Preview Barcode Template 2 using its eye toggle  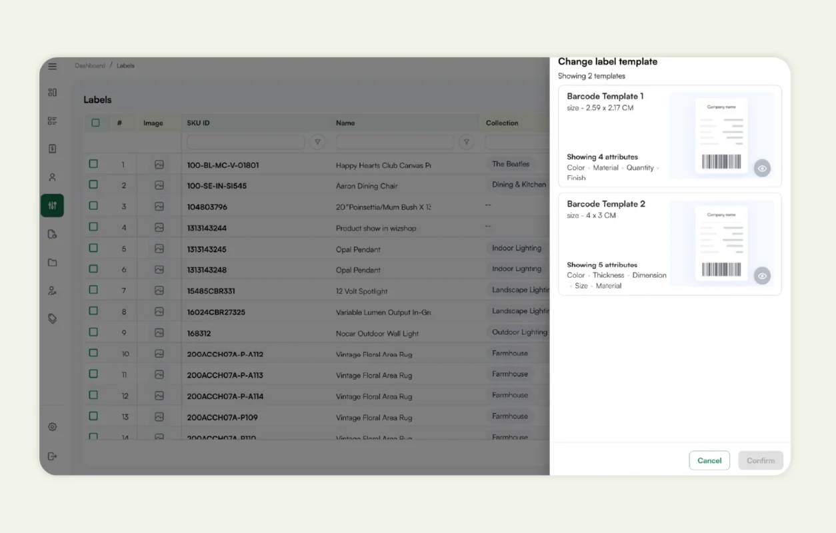pos(762,275)
